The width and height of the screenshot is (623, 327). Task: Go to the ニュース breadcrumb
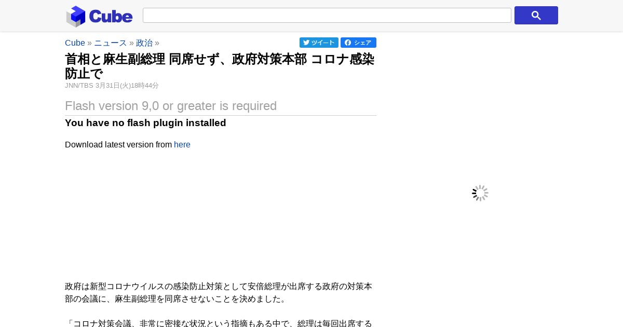[110, 43]
